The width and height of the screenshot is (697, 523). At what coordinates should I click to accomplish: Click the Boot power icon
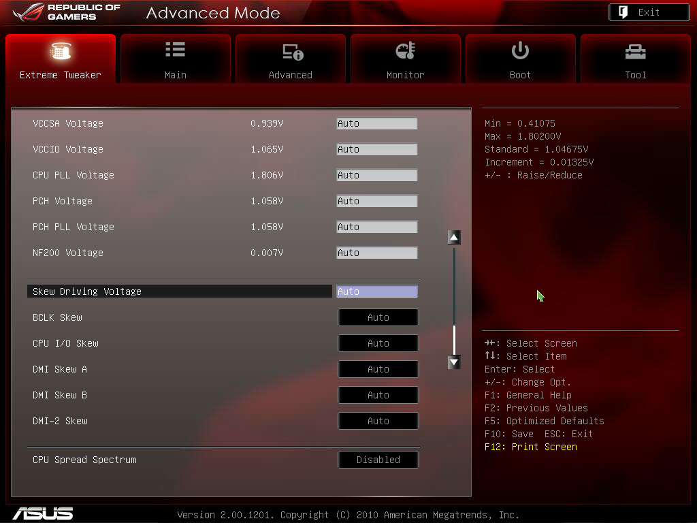point(520,50)
